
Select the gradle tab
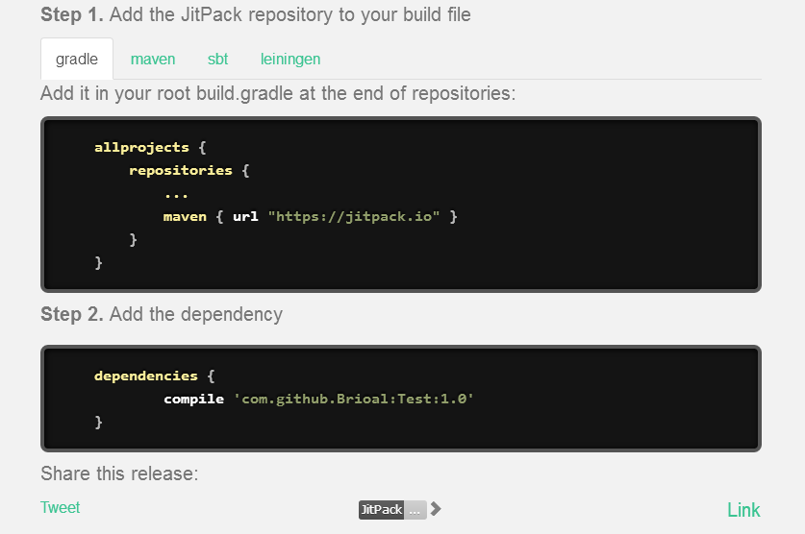click(77, 59)
